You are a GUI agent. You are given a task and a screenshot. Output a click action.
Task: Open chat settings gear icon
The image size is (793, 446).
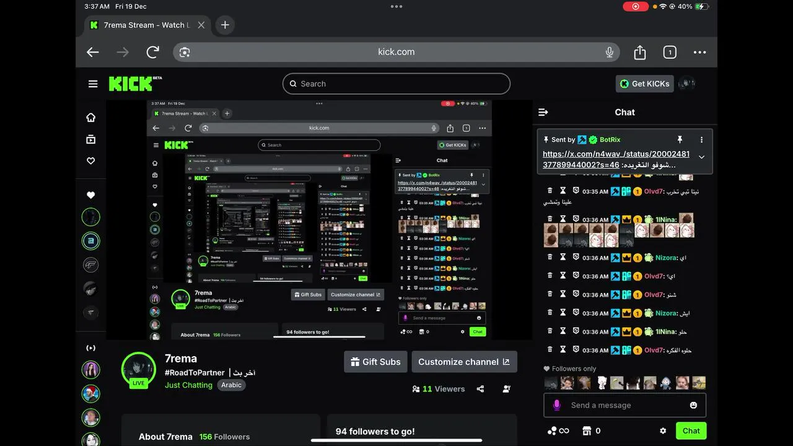pyautogui.click(x=663, y=431)
